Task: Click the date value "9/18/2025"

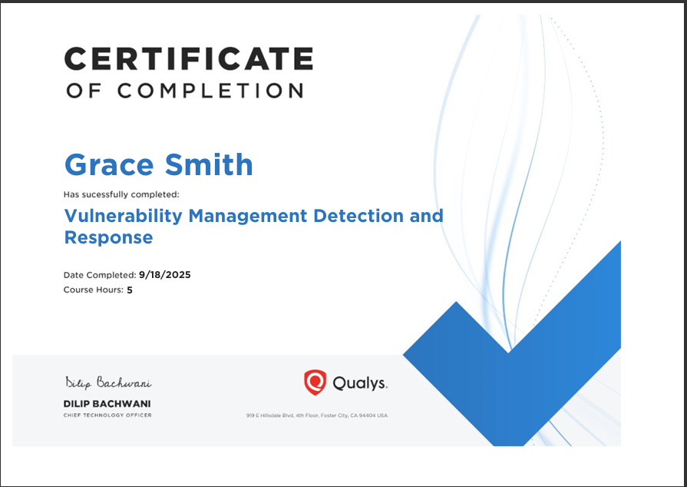Action: pos(165,275)
